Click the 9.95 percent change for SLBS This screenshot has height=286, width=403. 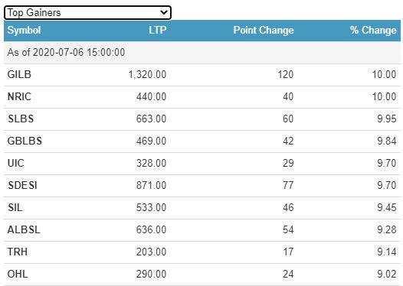[x=387, y=119]
